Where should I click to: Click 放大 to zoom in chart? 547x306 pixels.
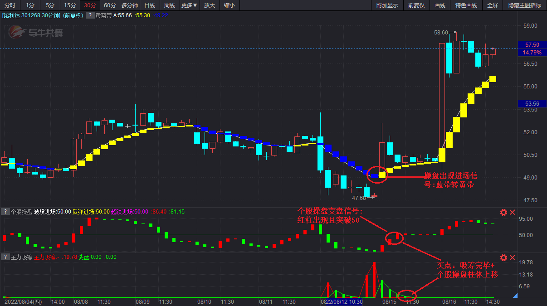[x=209, y=5]
